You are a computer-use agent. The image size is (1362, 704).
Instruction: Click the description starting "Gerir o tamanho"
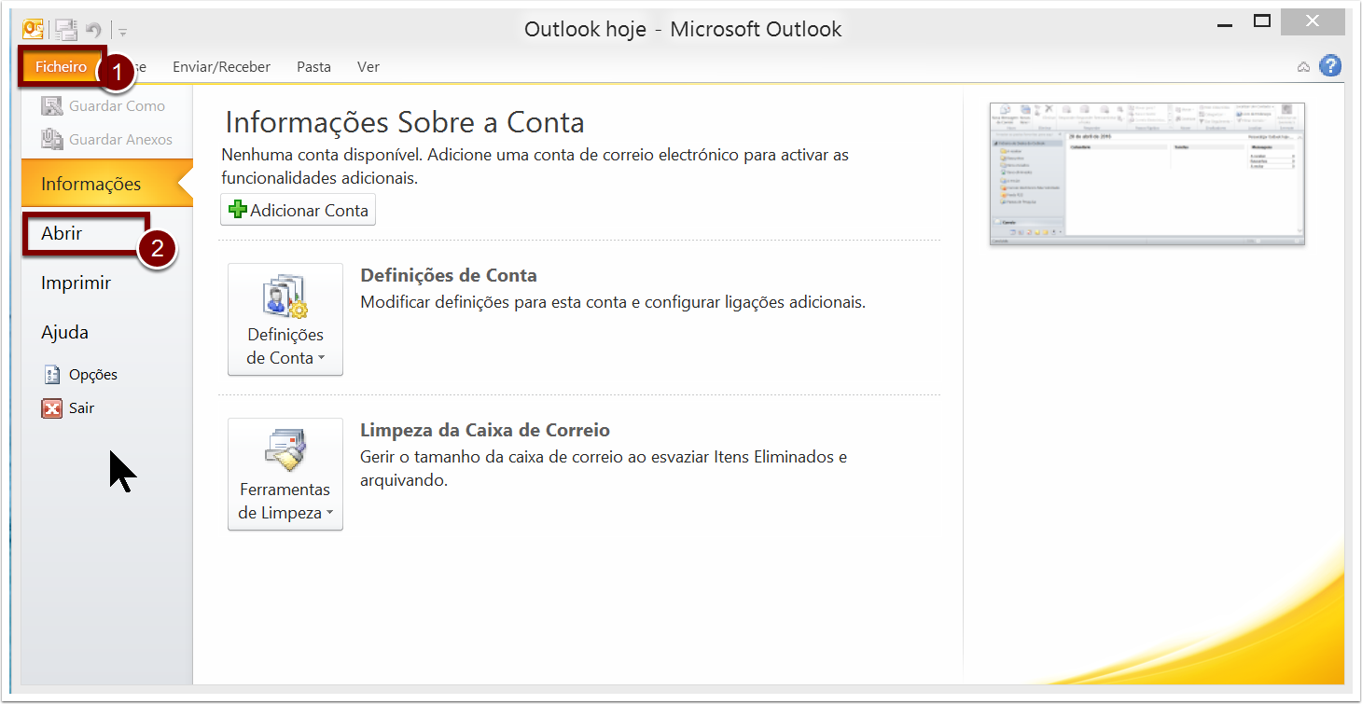[x=604, y=469]
